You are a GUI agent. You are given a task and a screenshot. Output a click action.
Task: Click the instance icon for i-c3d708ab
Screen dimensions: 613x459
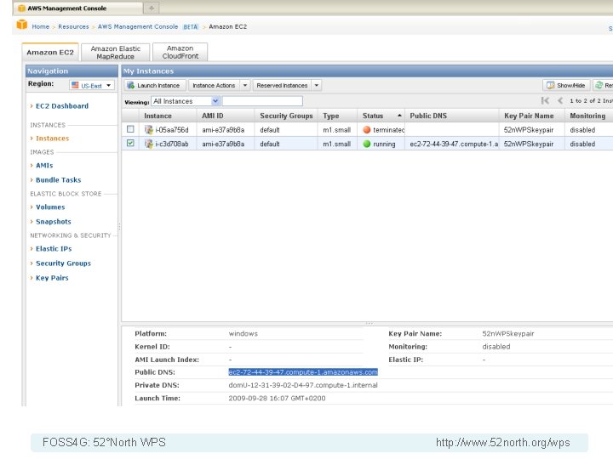(x=148, y=144)
